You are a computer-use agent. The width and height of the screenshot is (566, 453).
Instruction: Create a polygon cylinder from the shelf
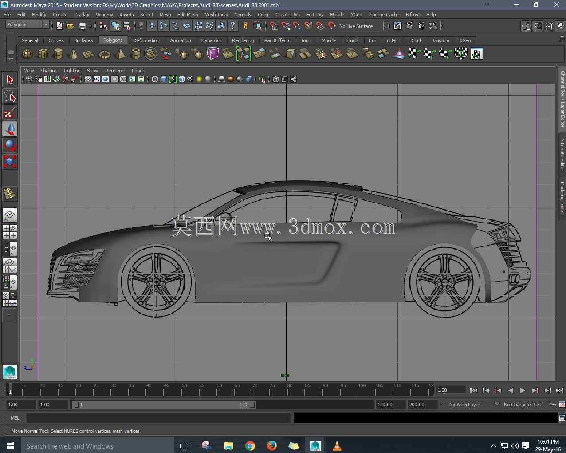(x=58, y=54)
